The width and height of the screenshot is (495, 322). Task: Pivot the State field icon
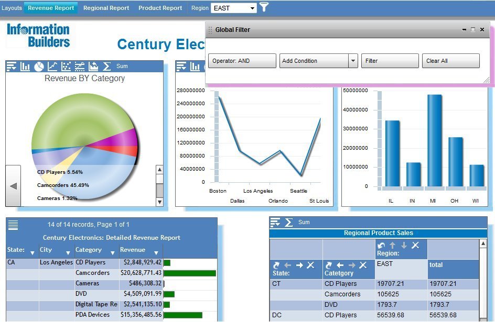[276, 265]
